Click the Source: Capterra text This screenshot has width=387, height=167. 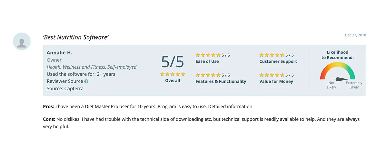[x=65, y=88]
